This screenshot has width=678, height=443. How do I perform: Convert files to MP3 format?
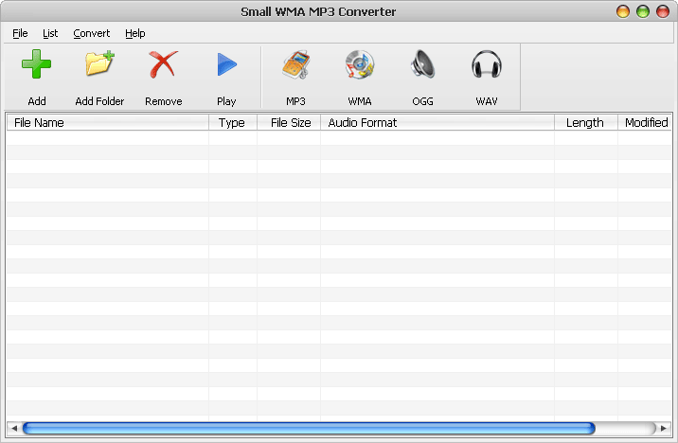click(x=295, y=66)
